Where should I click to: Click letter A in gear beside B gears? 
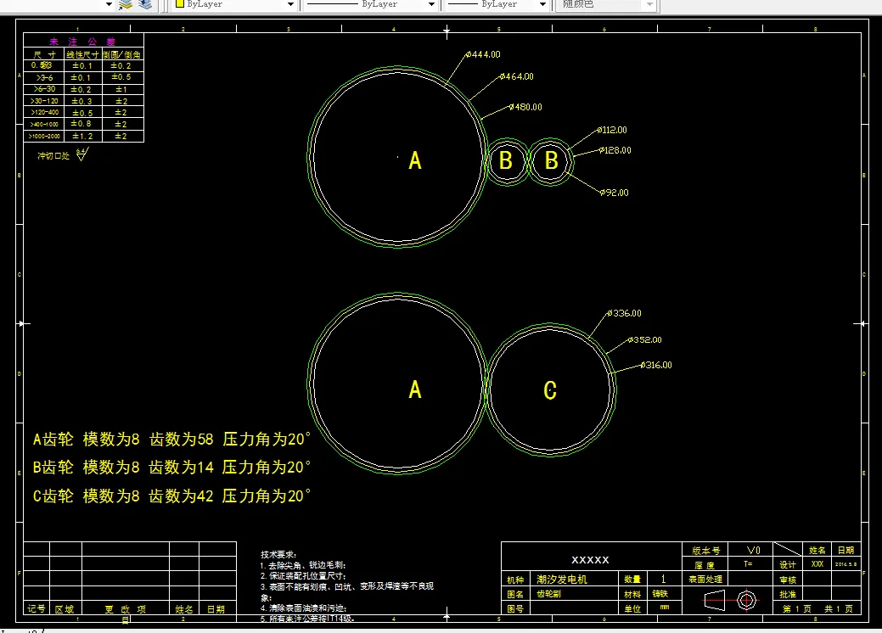(x=415, y=160)
